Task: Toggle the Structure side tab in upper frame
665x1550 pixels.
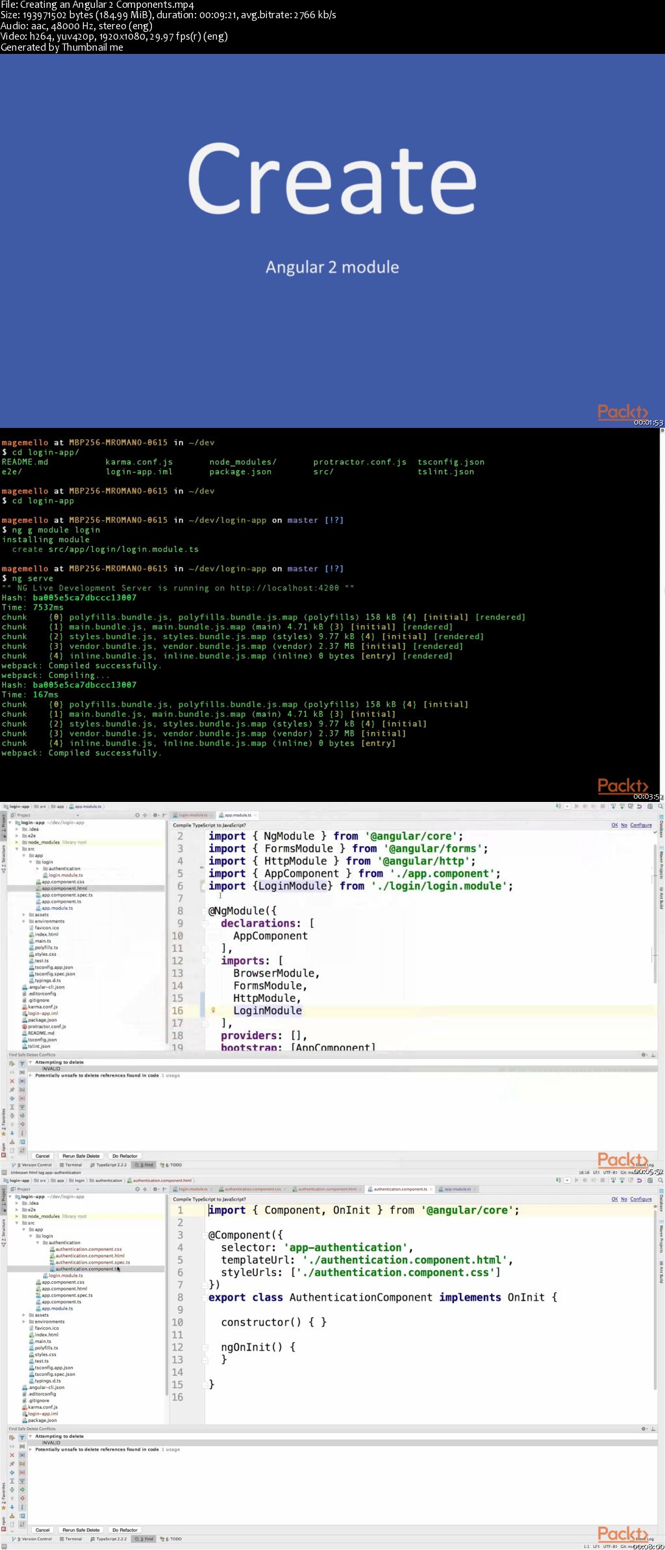Action: coord(3,858)
